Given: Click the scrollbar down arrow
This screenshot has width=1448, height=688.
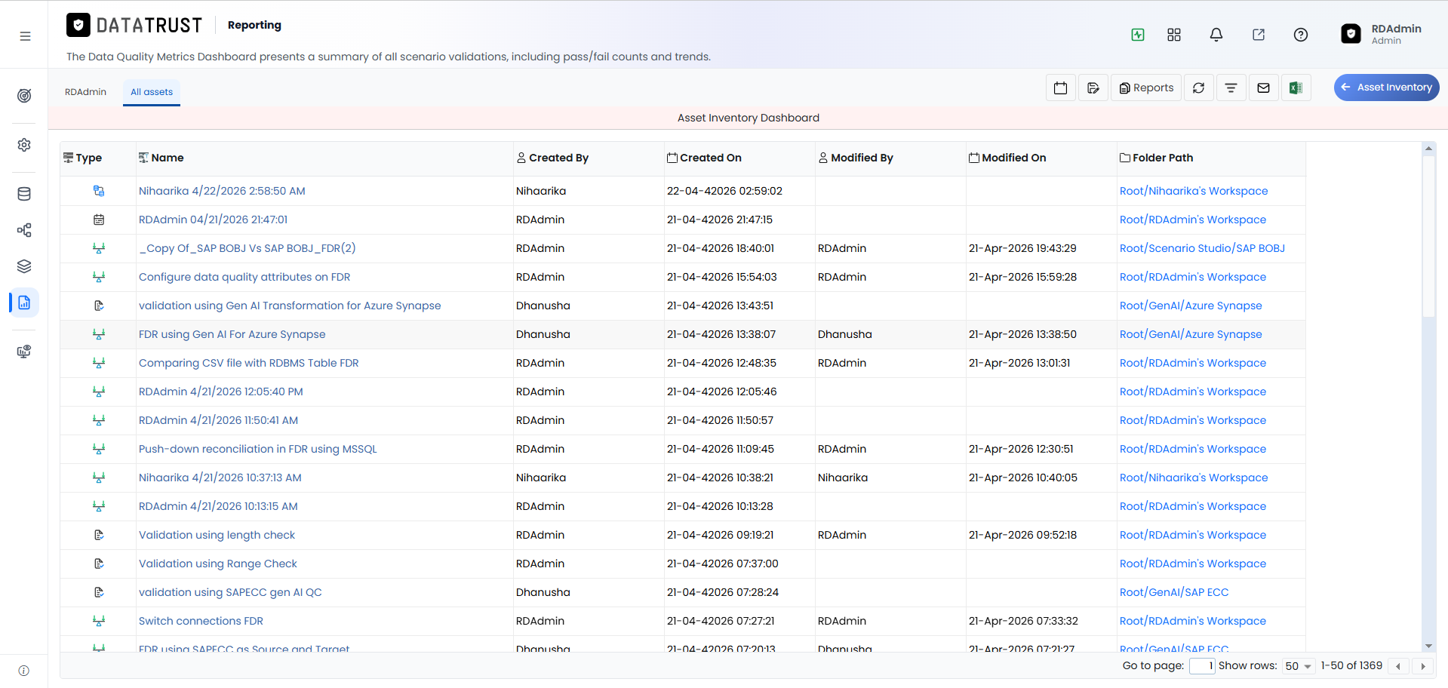Looking at the screenshot, I should click(1428, 646).
